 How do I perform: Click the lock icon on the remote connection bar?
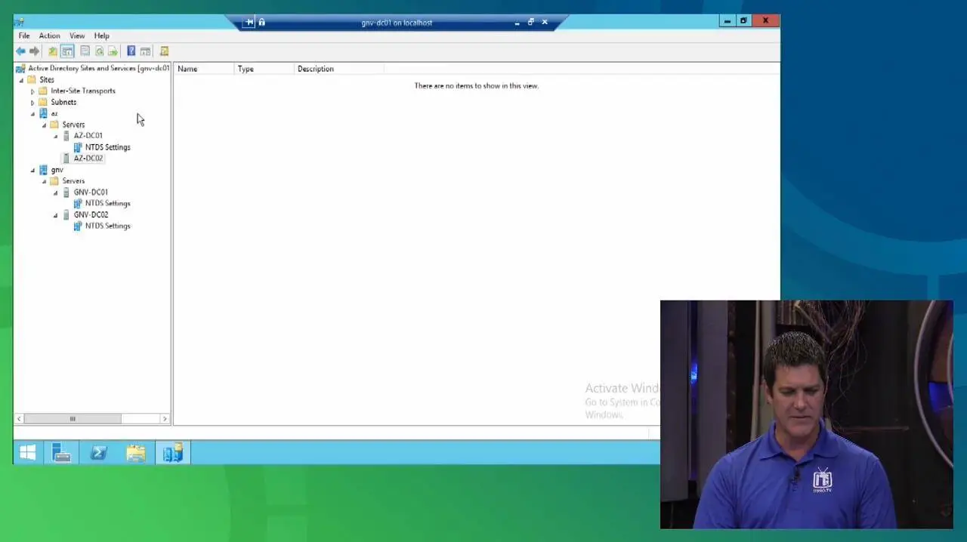(262, 23)
